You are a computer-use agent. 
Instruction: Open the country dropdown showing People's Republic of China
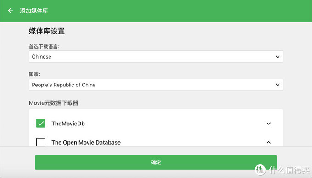tap(156, 85)
